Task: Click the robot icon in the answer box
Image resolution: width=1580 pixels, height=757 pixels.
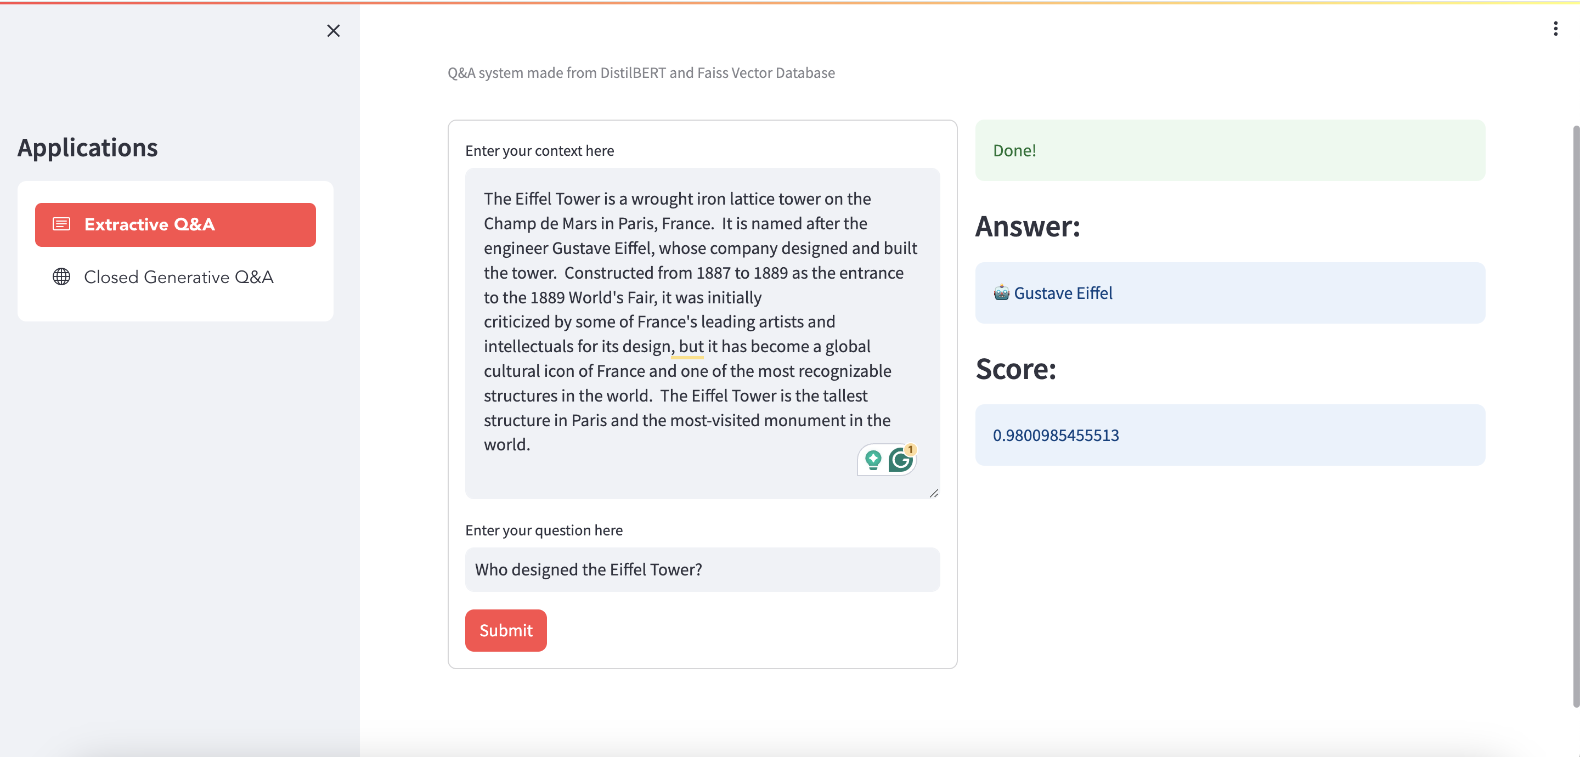Action: (1001, 292)
